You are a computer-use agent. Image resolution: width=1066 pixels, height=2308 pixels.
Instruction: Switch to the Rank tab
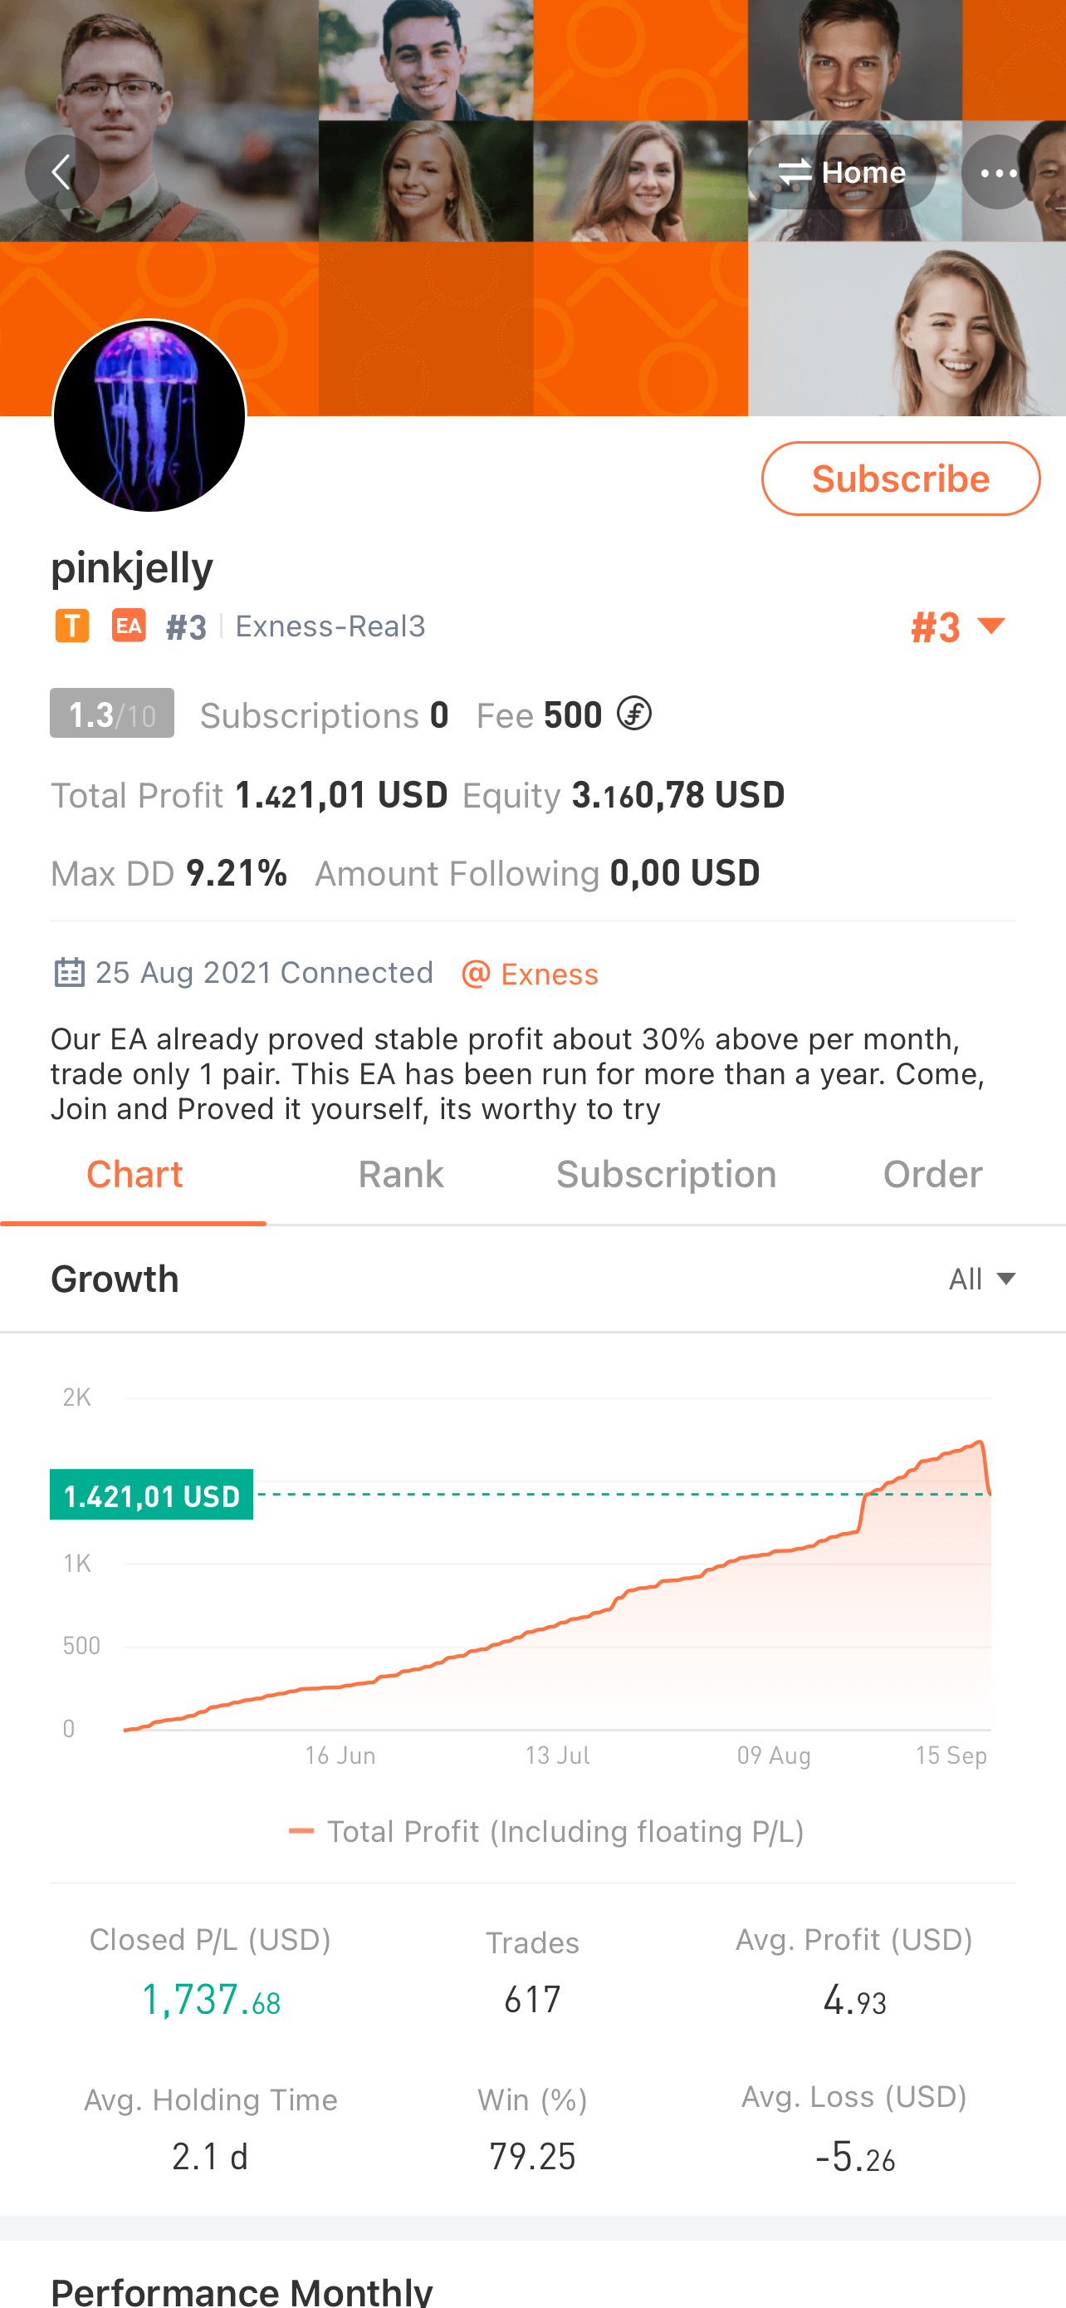(400, 1175)
